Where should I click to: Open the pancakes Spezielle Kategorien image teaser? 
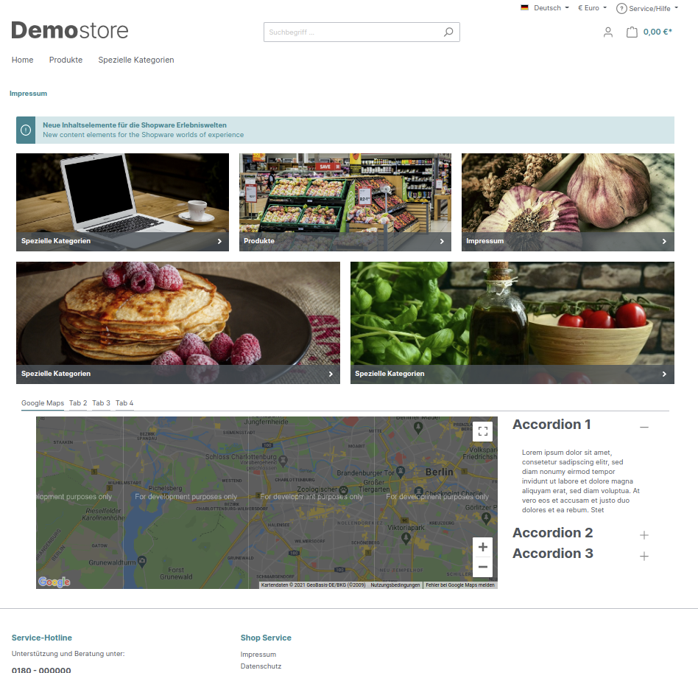click(x=178, y=322)
